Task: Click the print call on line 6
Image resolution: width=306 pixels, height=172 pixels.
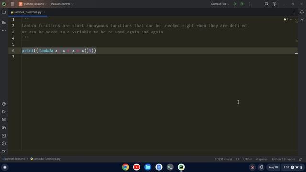Action: tap(28, 51)
